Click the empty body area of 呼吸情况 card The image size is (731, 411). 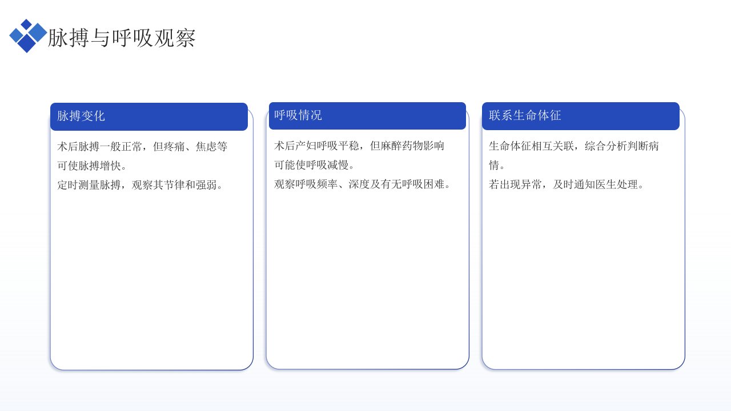[367, 280]
